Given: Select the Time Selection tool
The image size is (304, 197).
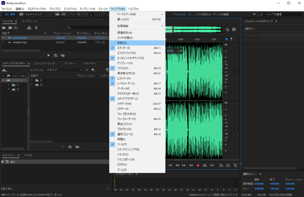Looking at the screenshot, I should point(91,14).
